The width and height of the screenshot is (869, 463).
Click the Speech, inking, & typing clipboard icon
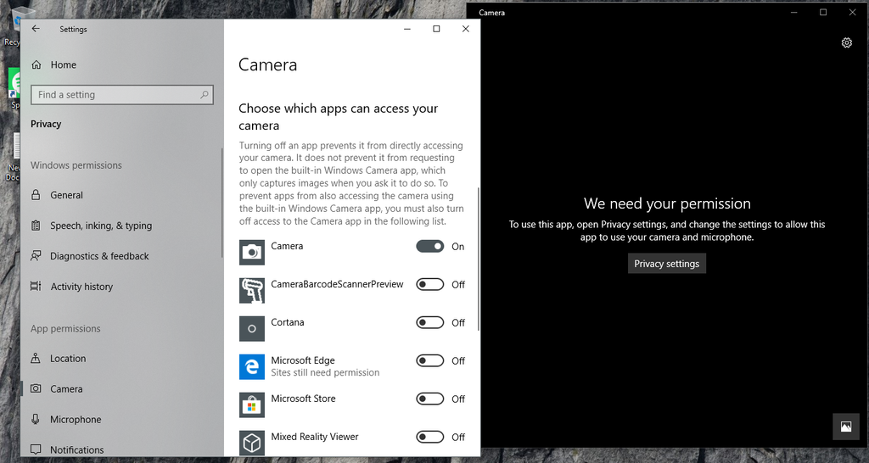click(x=36, y=226)
